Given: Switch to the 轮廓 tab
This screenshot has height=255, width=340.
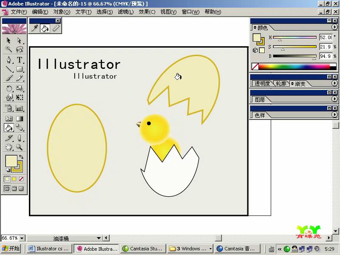Looking at the screenshot, I should [x=281, y=83].
